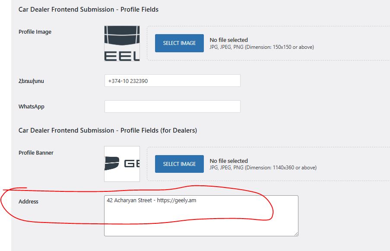
Task: Click the "Հեռախոս" field label
Action: pyautogui.click(x=31, y=81)
